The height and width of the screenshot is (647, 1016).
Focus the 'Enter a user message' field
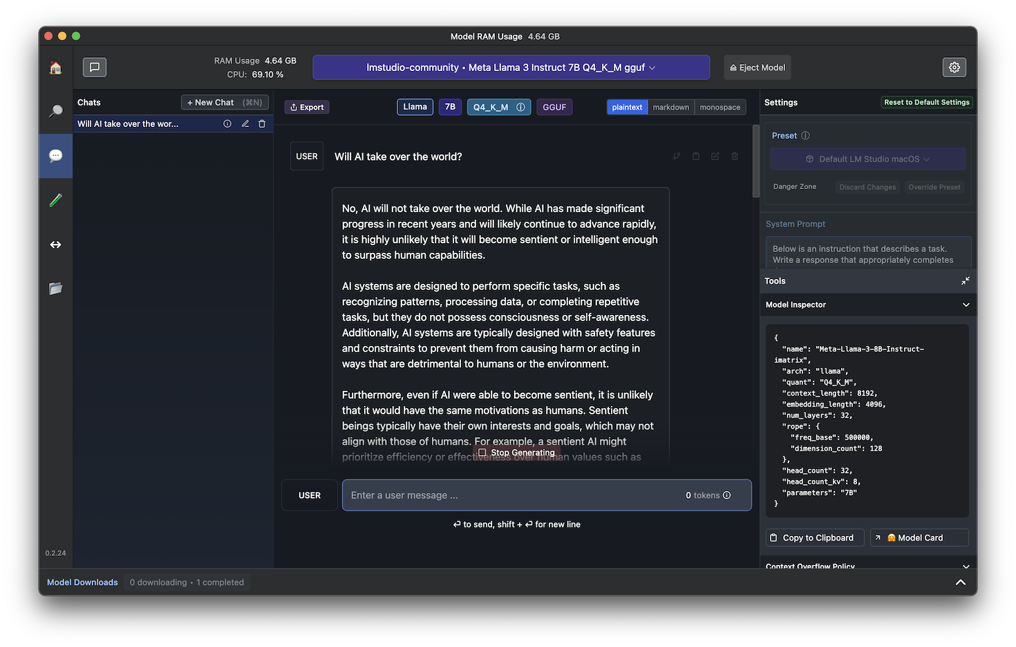[547, 495]
